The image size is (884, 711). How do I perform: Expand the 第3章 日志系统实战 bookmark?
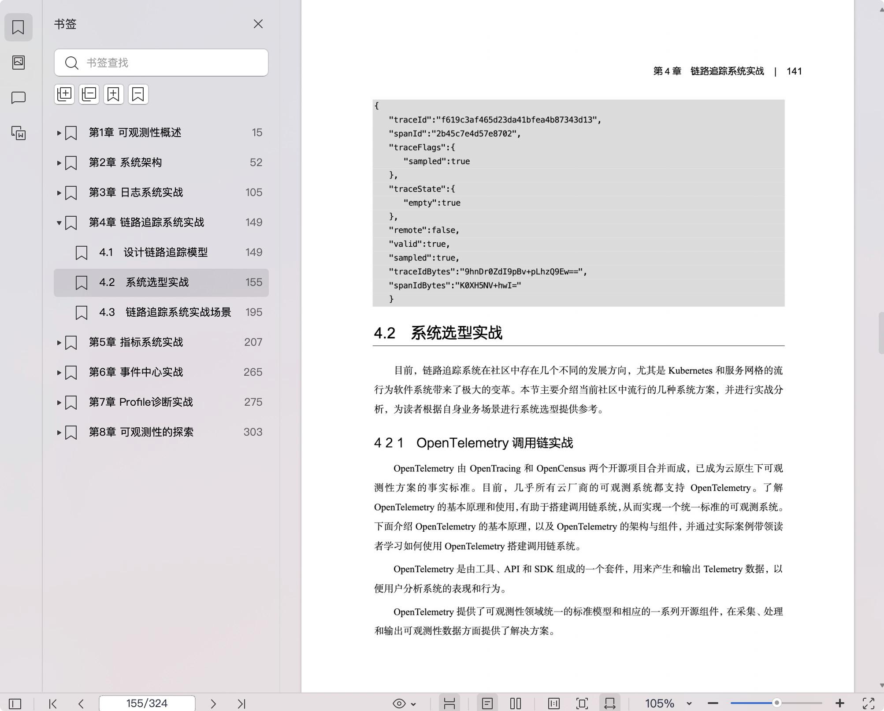tap(59, 193)
